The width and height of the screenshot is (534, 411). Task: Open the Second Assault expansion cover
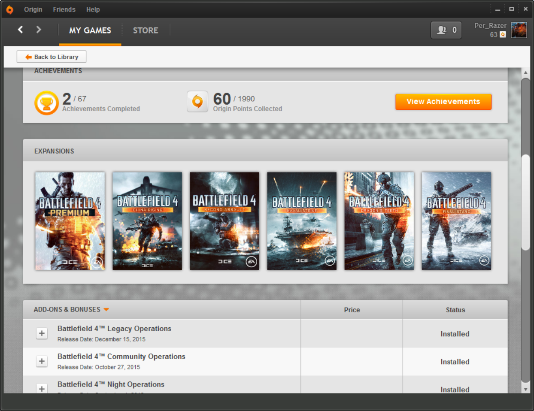point(225,221)
